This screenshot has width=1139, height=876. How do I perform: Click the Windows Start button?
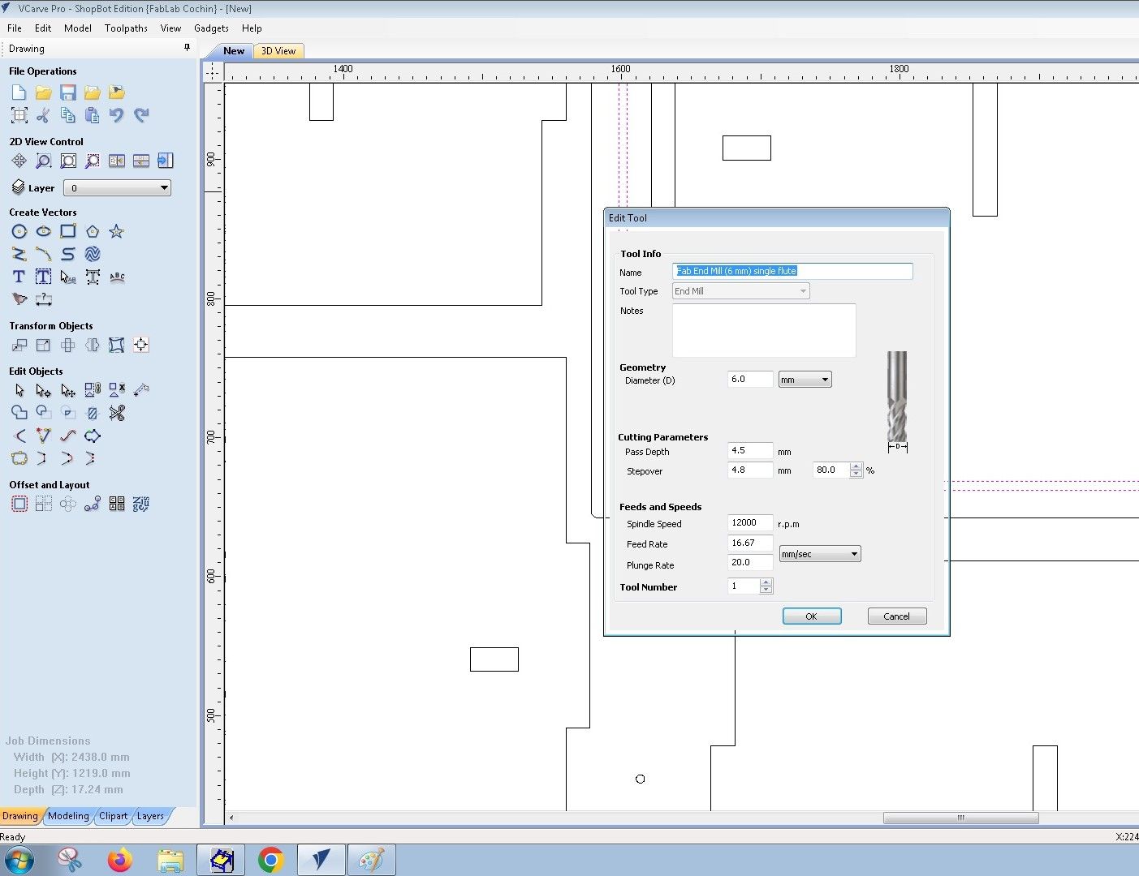click(x=19, y=860)
